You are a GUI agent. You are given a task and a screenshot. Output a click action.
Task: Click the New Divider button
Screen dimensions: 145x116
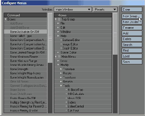tap(132, 22)
